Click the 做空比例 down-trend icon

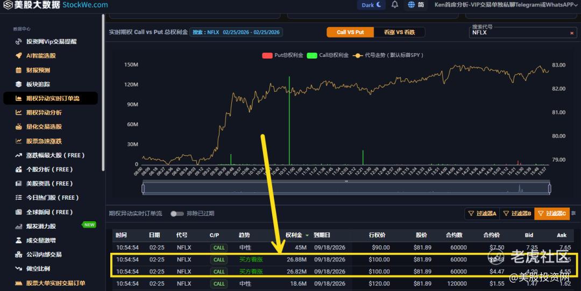pos(18,268)
